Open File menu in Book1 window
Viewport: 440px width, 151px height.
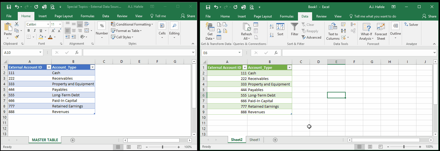[208, 16]
